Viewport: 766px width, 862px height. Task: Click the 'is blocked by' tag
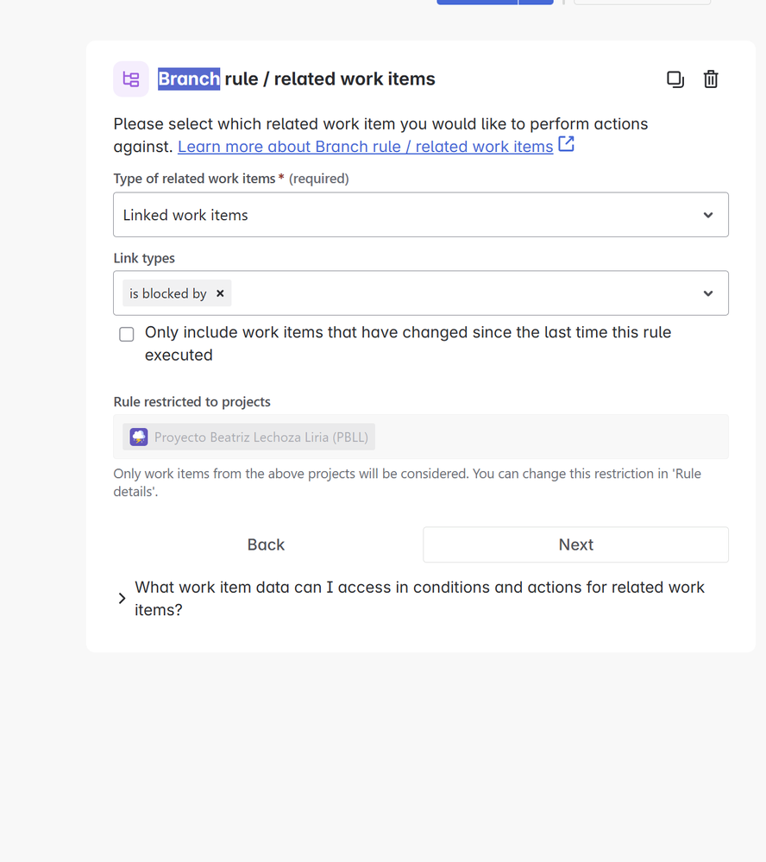pyautogui.click(x=168, y=293)
